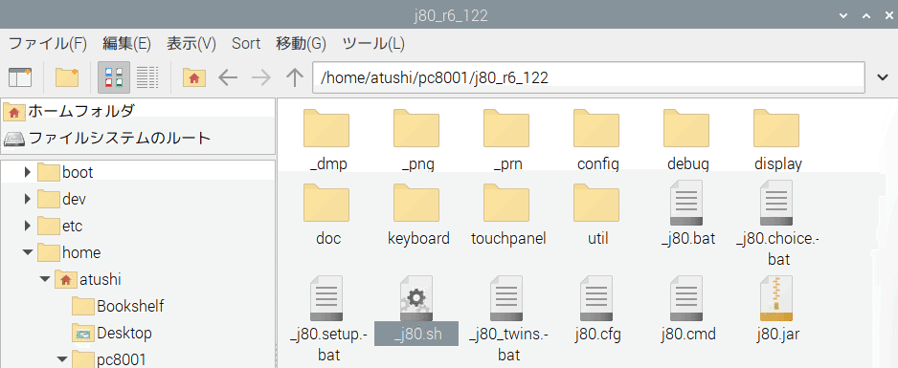Expand the dev folder tree node
The width and height of the screenshot is (898, 368).
(27, 199)
